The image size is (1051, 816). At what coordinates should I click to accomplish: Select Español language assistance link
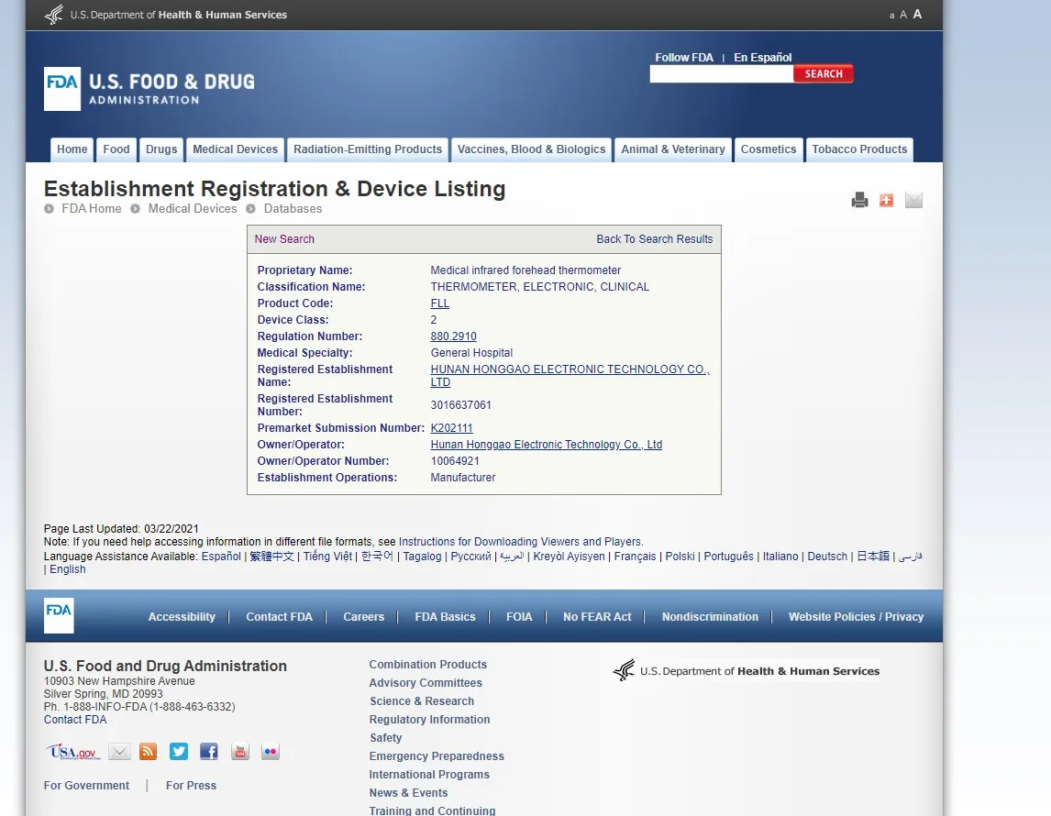click(221, 557)
